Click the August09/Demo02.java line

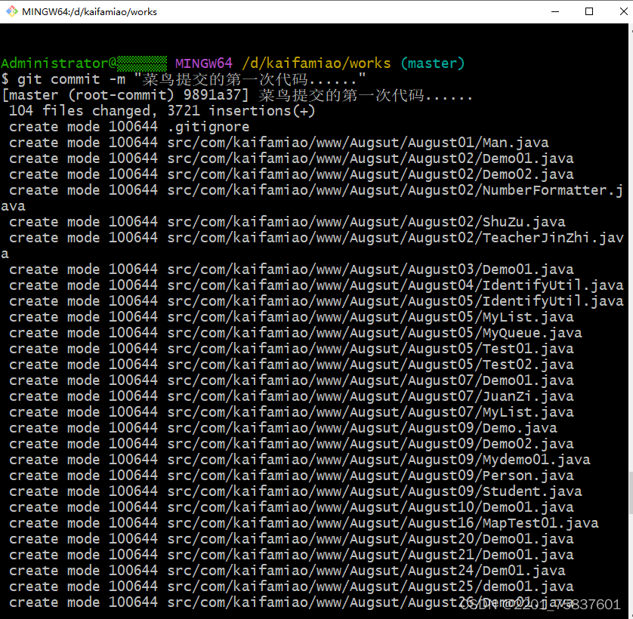(291, 444)
